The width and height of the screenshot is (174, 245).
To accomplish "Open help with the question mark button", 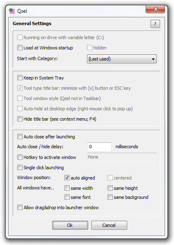I will (x=155, y=24).
